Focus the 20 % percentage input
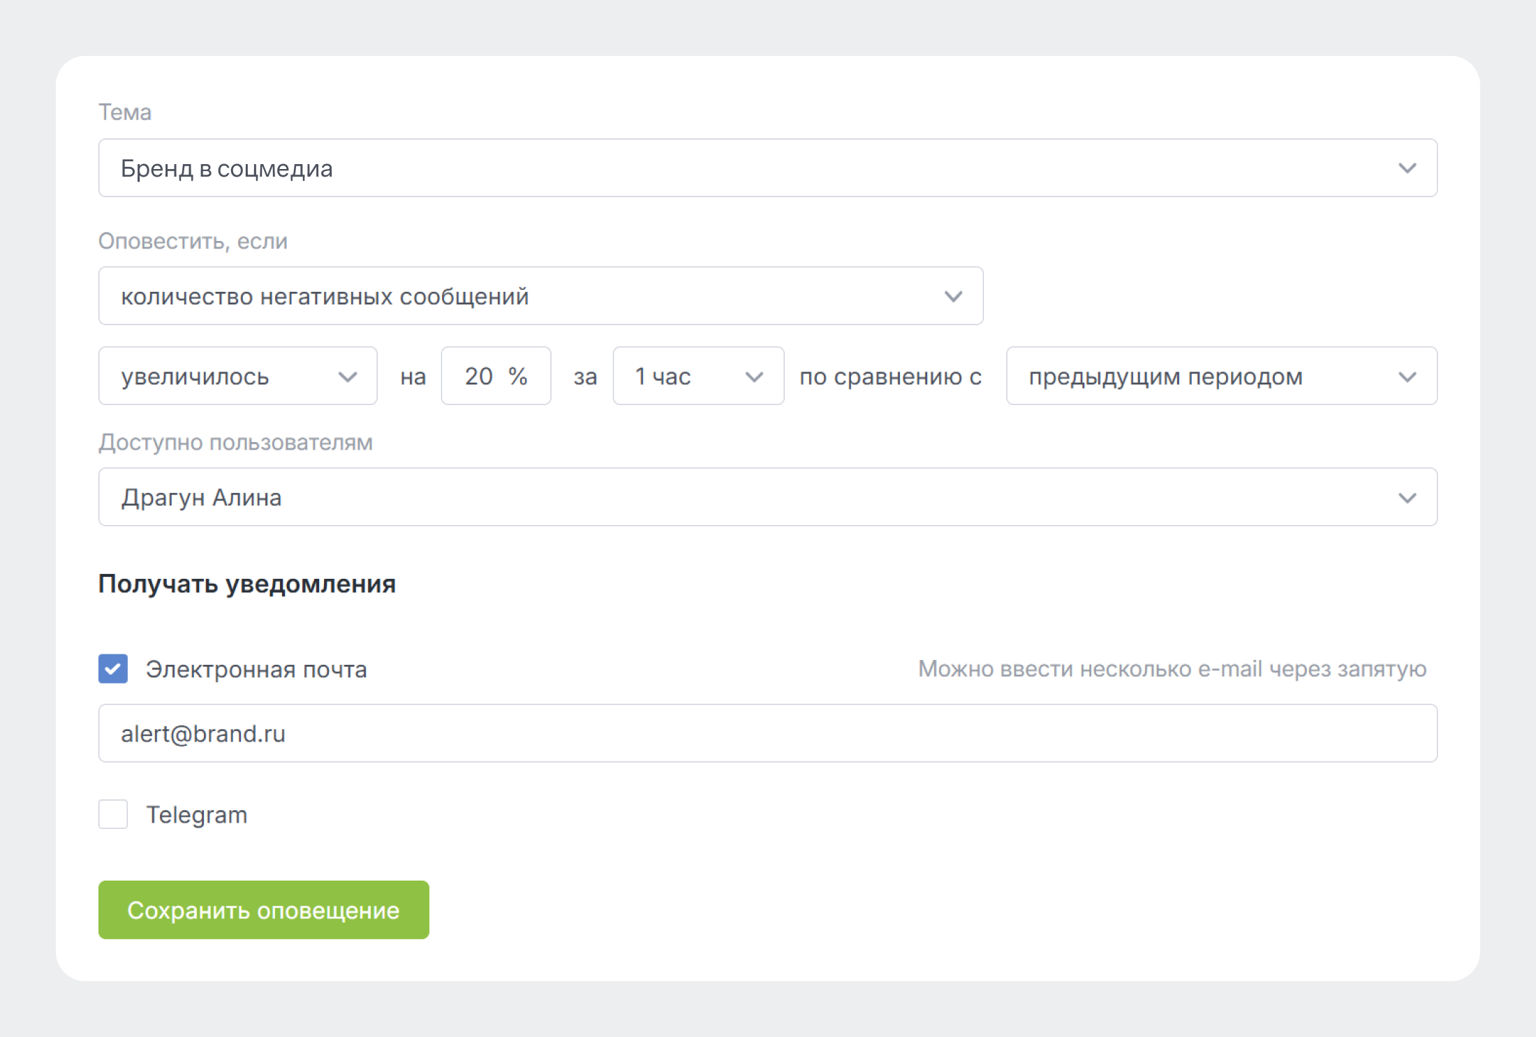Screen dimensions: 1536x1037 485,376
